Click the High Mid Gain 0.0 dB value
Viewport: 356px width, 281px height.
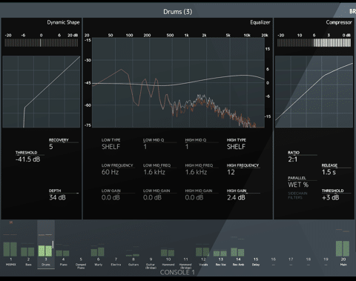tap(194, 197)
